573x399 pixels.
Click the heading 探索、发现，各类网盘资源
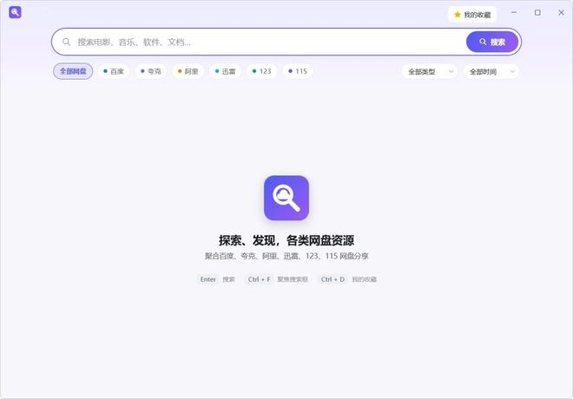pos(286,240)
